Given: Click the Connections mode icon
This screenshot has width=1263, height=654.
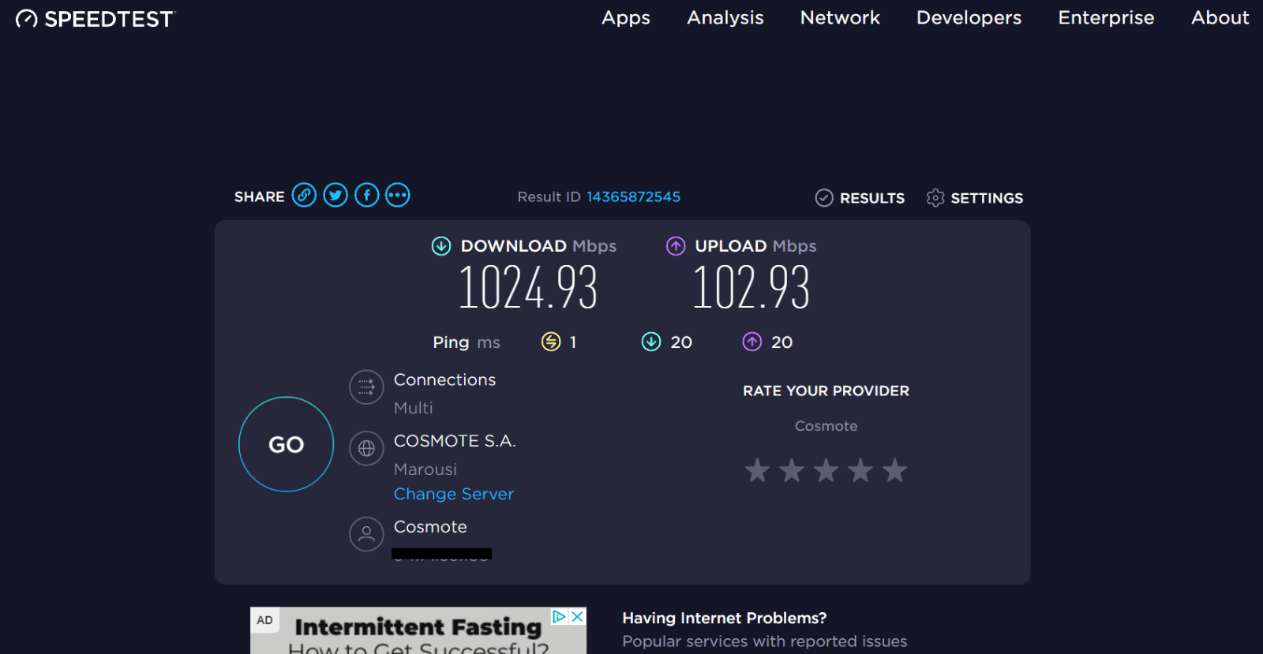Looking at the screenshot, I should 366,387.
